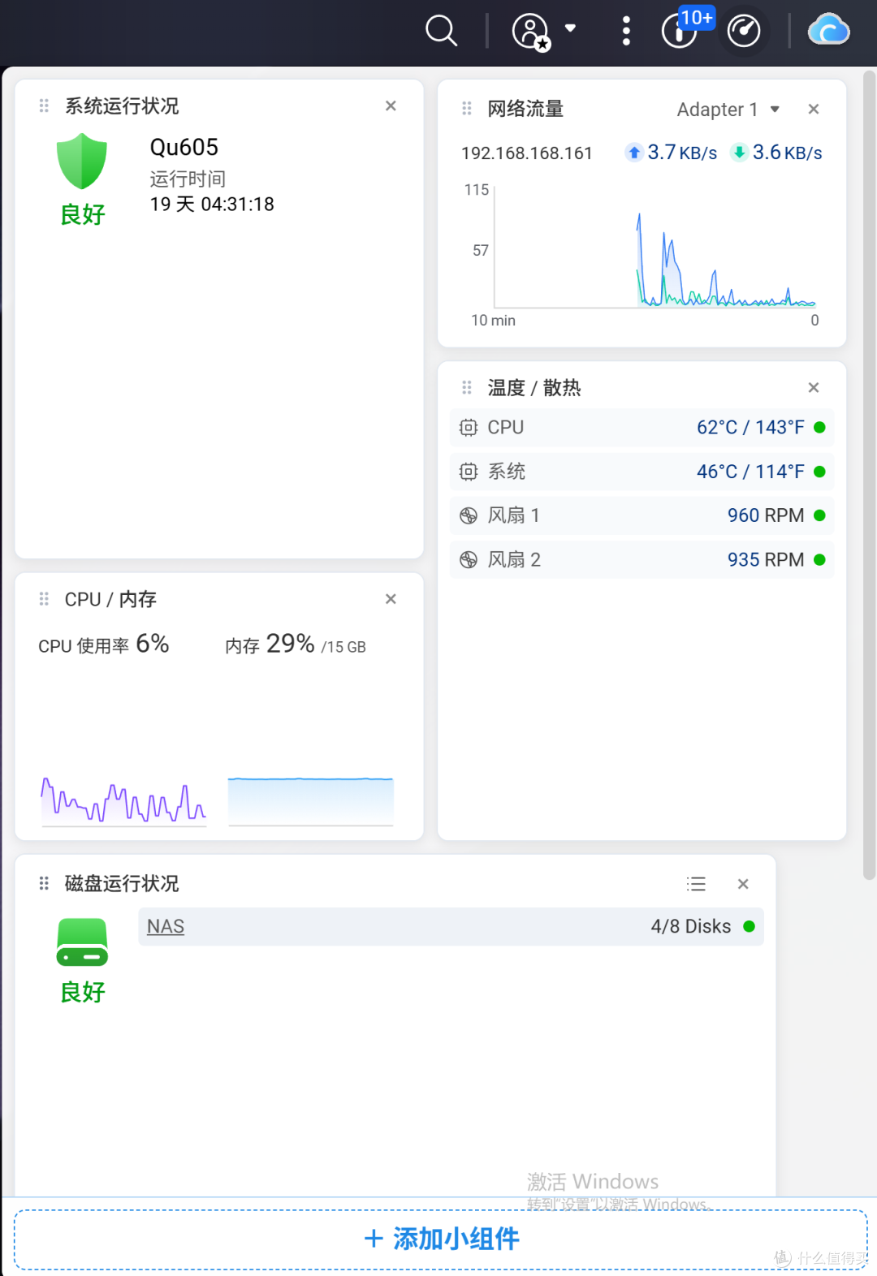Image resolution: width=877 pixels, height=1276 pixels.
Task: Click the network traffic graph
Action: tap(655, 247)
